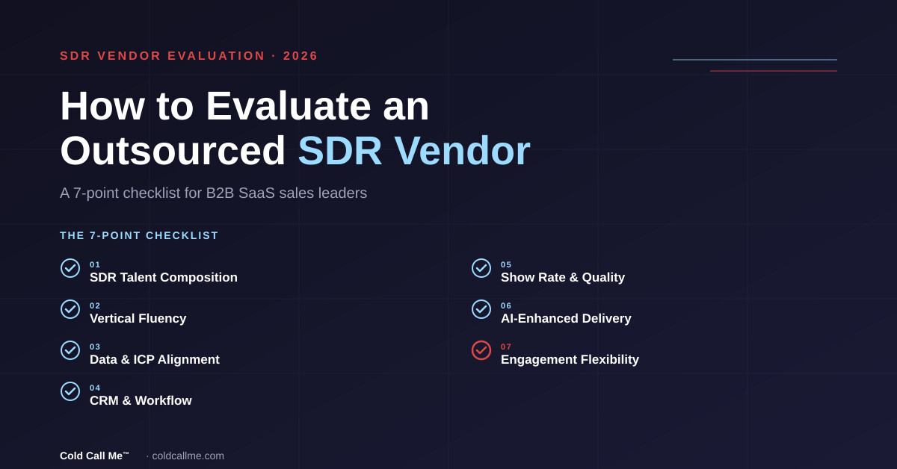Screen dimensions: 897x469
Task: Click the red checkmark beside Engagement Flexibility
Action: click(x=481, y=350)
